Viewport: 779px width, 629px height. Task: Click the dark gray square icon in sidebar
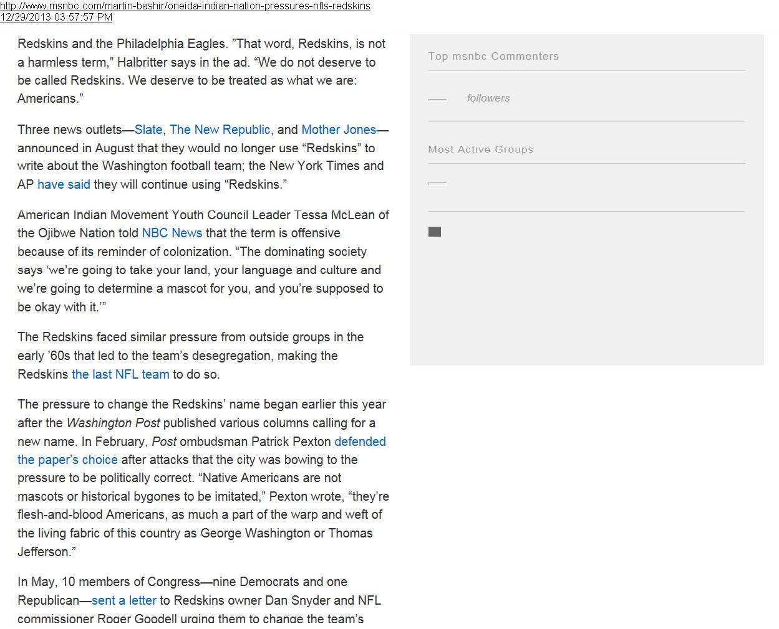click(x=435, y=232)
